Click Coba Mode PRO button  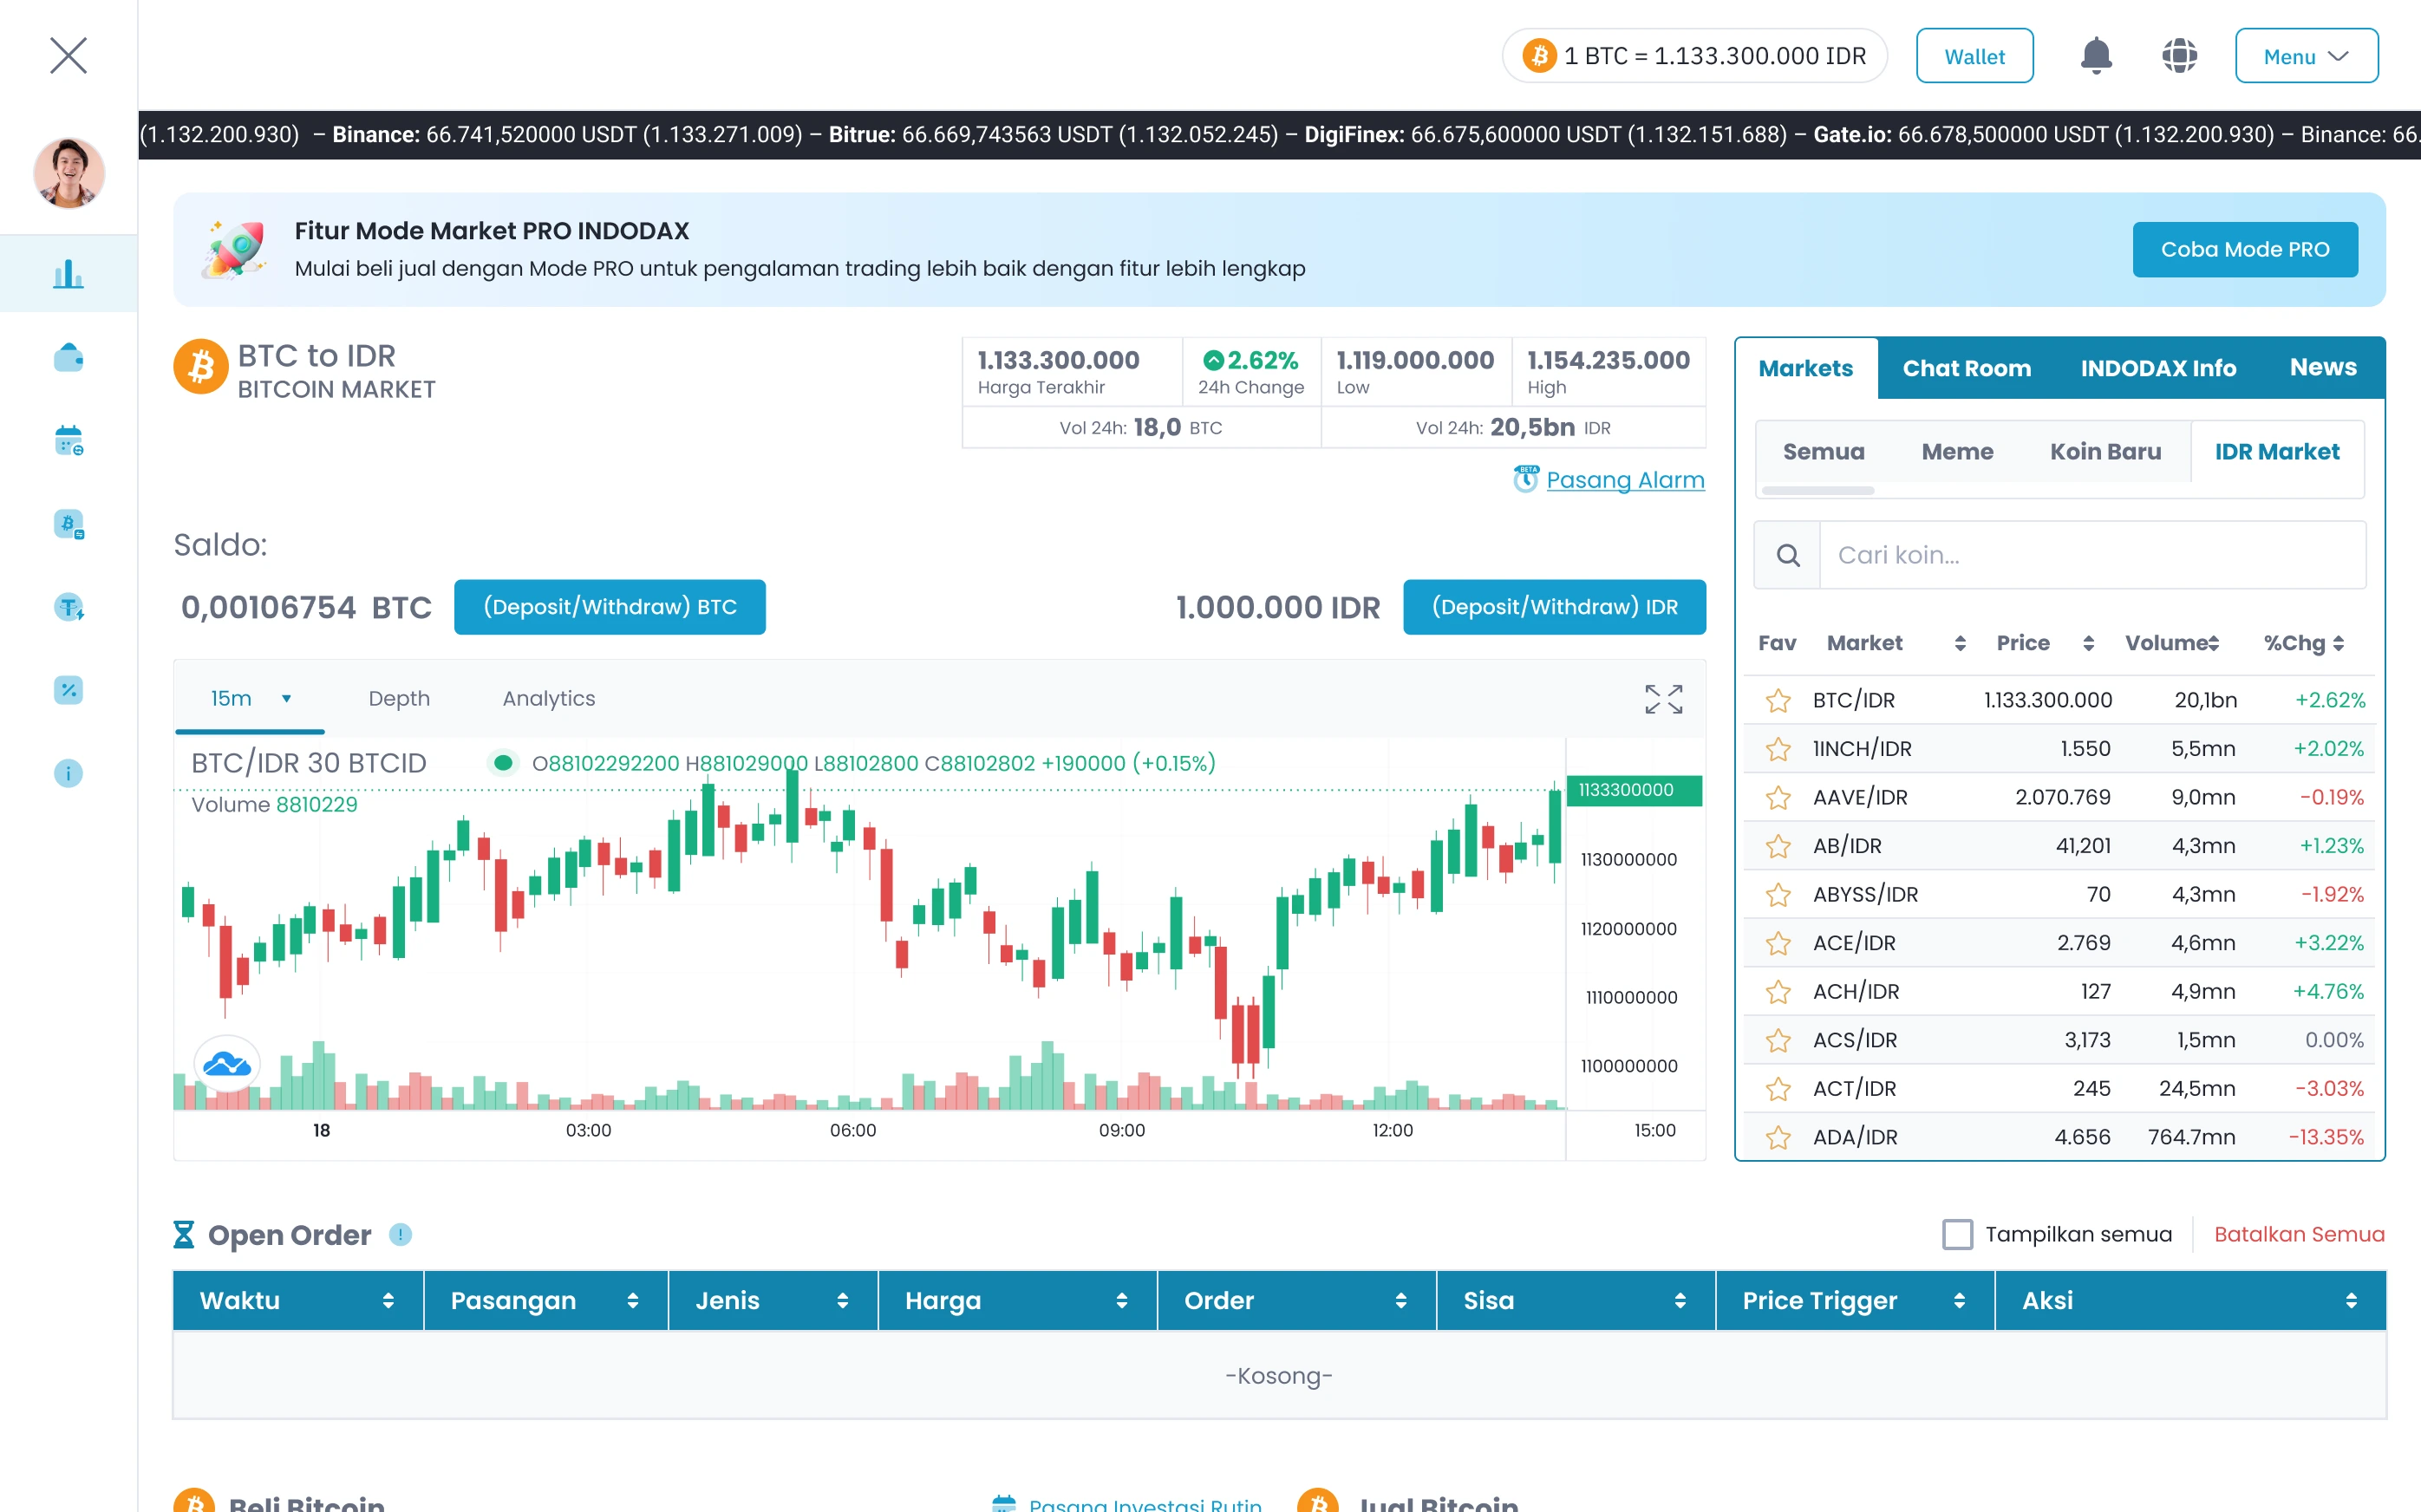point(2244,249)
